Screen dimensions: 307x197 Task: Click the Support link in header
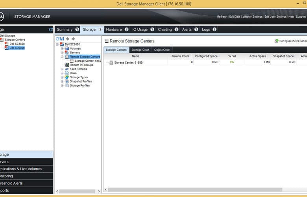pyautogui.click(x=301, y=17)
